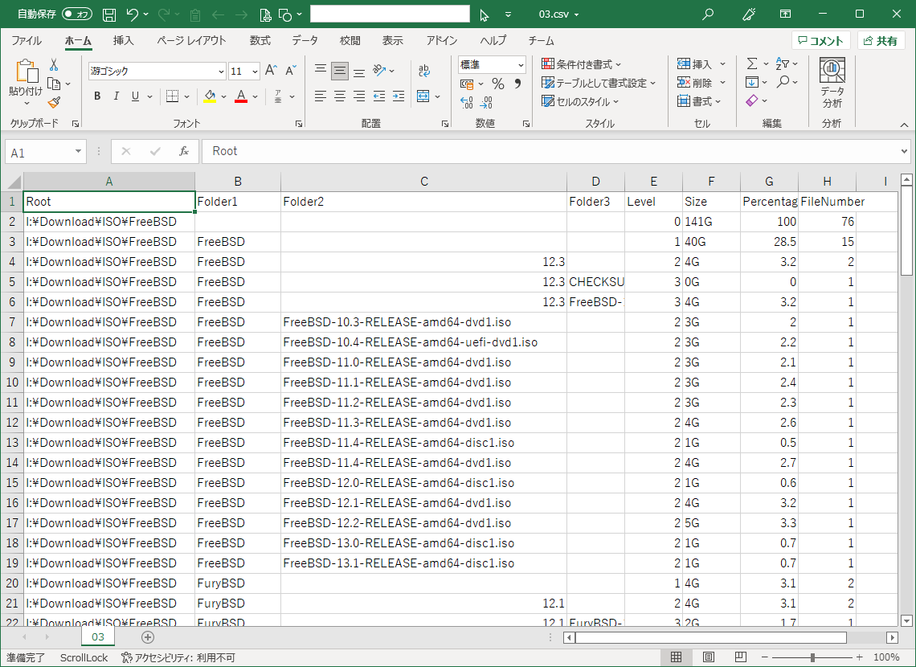Image resolution: width=916 pixels, height=667 pixels.
Task: Toggle Italic formatting
Action: pyautogui.click(x=117, y=96)
